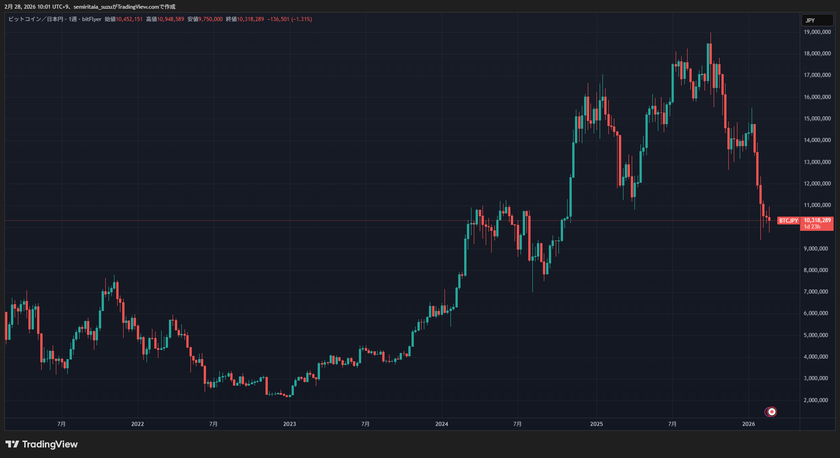Open the JPY currency selector
Viewport: 840px width, 458px height.
click(x=817, y=20)
